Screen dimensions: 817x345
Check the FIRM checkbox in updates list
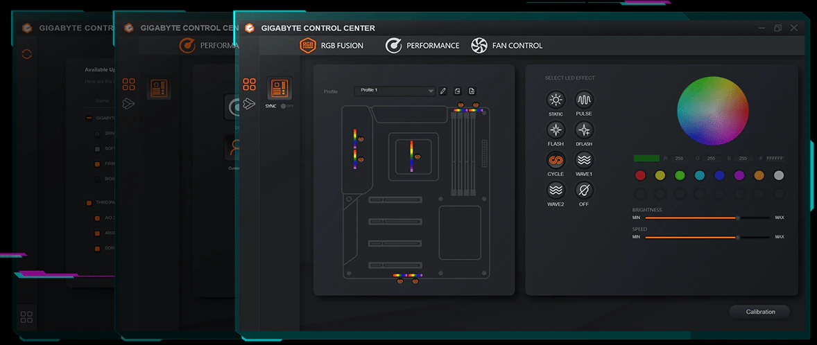pos(98,164)
